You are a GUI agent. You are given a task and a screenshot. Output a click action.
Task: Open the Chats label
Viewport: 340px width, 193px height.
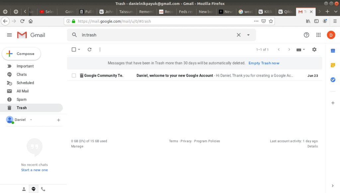click(22, 74)
